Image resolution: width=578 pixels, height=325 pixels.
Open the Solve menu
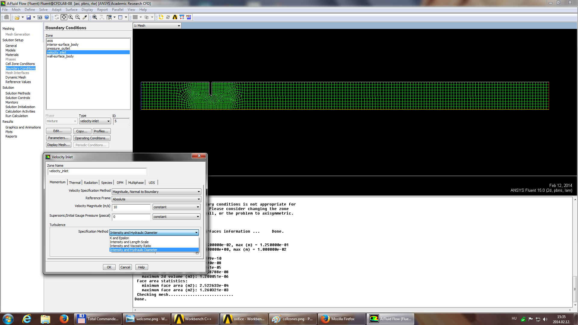coord(43,10)
